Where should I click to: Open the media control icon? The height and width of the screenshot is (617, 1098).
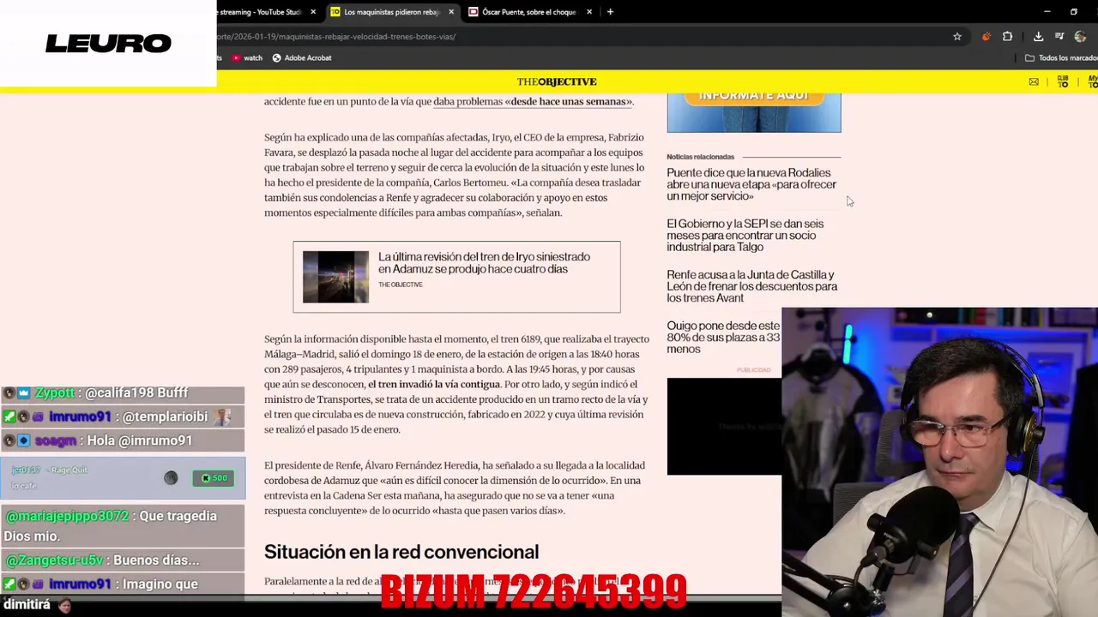[1059, 37]
